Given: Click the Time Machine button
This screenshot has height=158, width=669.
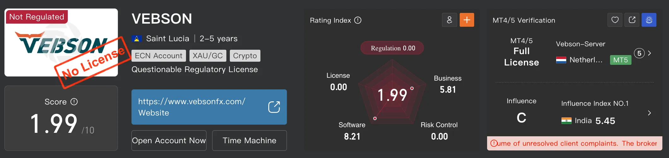Looking at the screenshot, I should coord(249,140).
